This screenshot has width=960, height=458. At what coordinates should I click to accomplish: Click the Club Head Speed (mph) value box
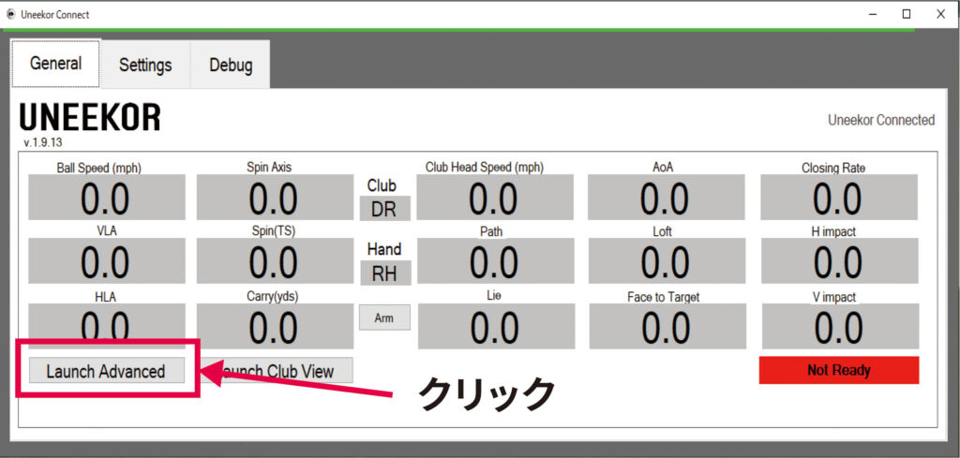[x=495, y=197]
